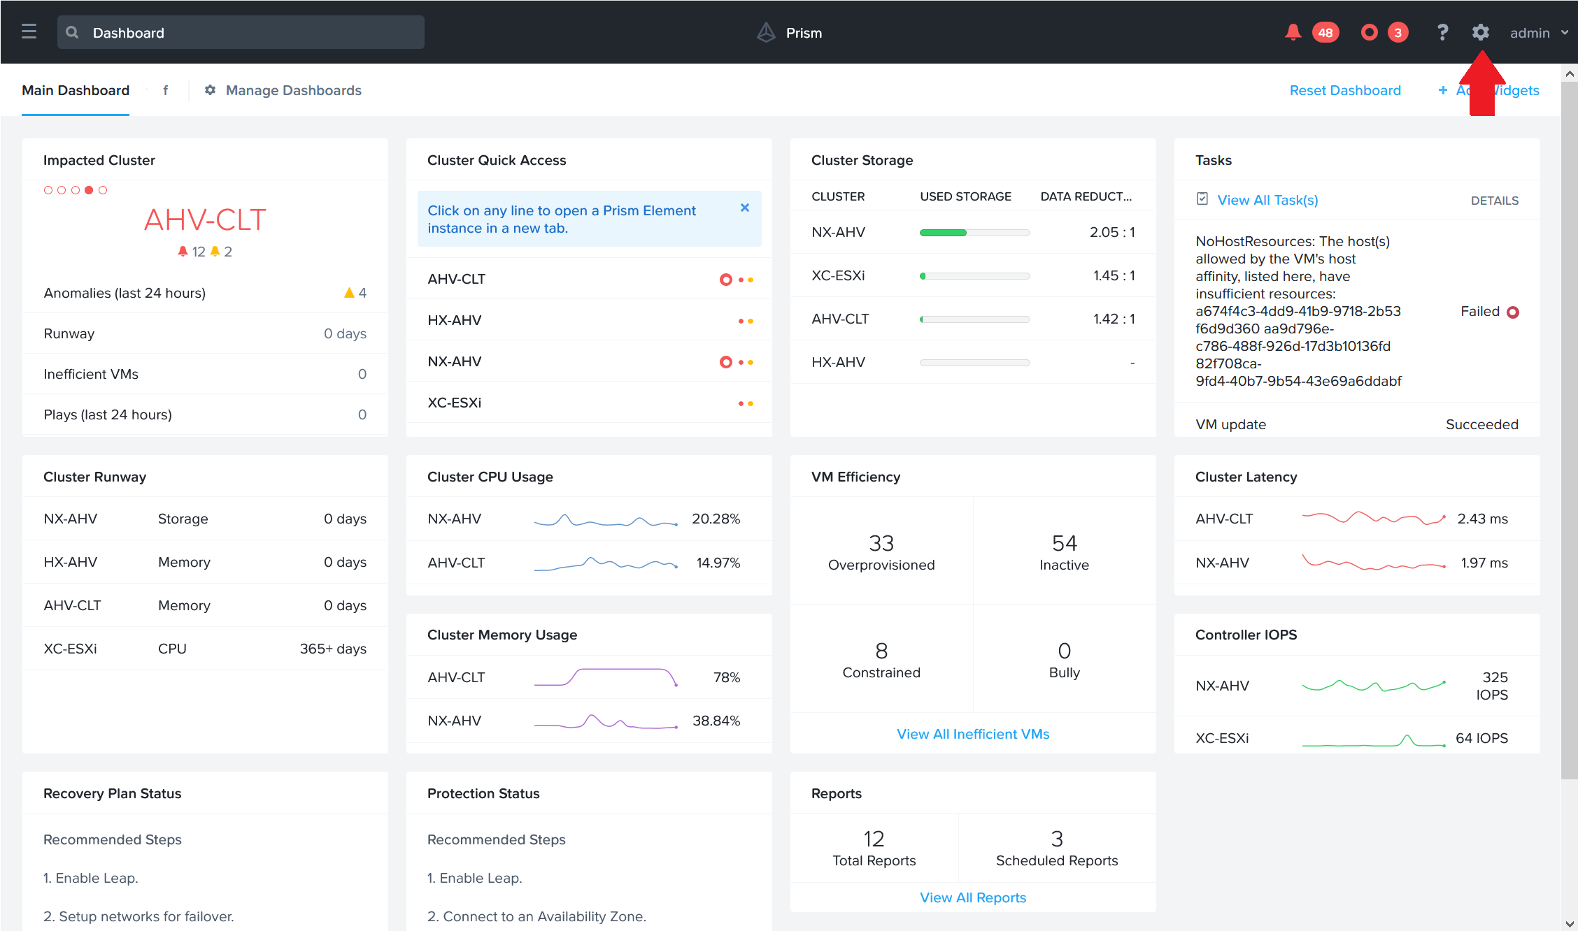Viewport: 1578px width, 931px height.
Task: Click the View All Tasks checklist icon
Action: [x=1202, y=199]
